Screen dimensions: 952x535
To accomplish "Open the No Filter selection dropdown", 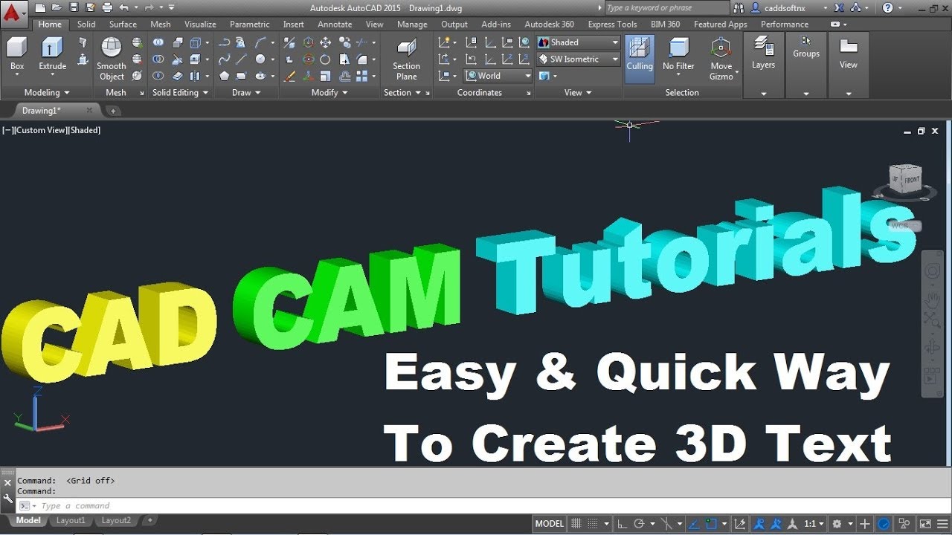I will point(678,59).
